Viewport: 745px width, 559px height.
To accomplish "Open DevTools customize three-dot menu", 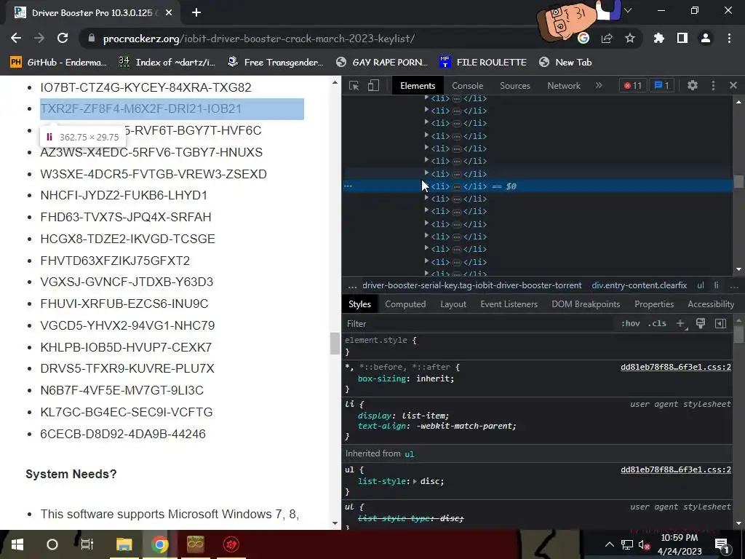I will [x=713, y=86].
